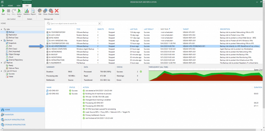Open Disk (Copy) under Backups
The image size is (265, 131).
tap(11, 49)
